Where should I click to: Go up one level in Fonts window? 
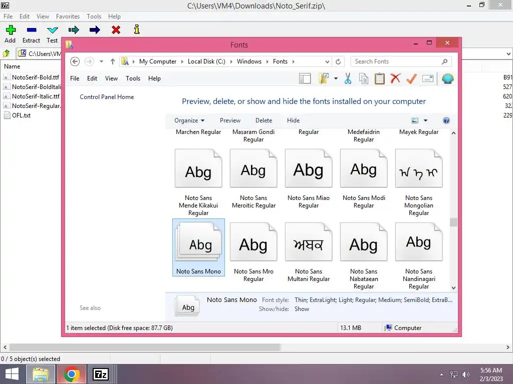click(x=113, y=61)
